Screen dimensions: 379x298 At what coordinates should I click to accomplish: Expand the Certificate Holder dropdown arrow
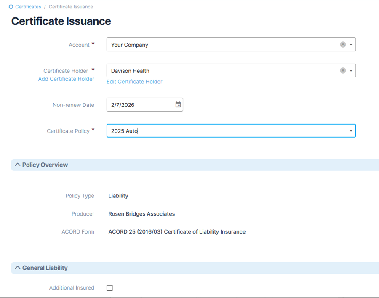(x=351, y=71)
